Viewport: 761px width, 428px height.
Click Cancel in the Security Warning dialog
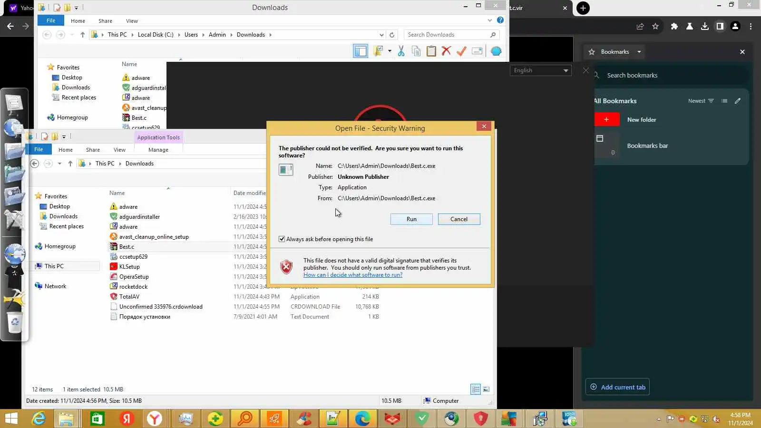pos(459,219)
